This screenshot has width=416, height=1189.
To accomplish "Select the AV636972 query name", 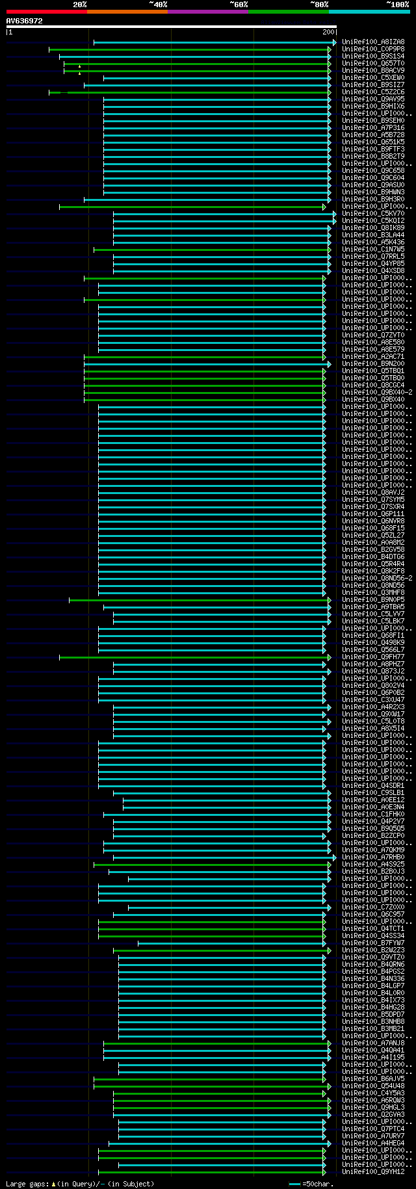I will (x=25, y=21).
